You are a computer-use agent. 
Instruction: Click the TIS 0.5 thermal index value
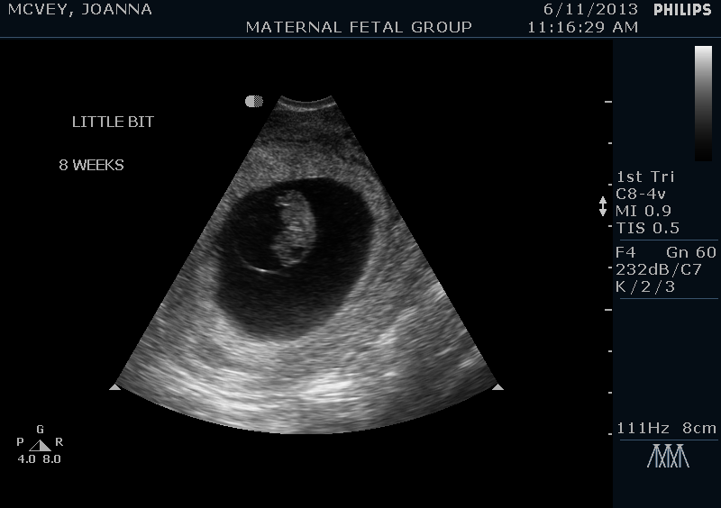tap(647, 228)
